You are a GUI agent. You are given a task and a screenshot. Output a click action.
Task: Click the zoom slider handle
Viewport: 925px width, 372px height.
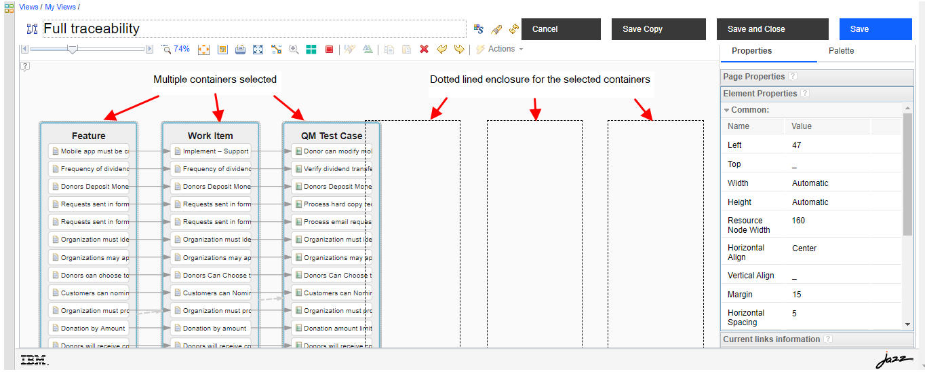tap(73, 49)
